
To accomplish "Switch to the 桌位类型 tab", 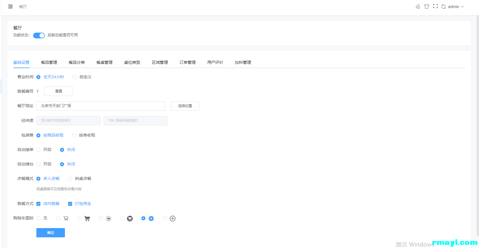I will click(x=132, y=62).
